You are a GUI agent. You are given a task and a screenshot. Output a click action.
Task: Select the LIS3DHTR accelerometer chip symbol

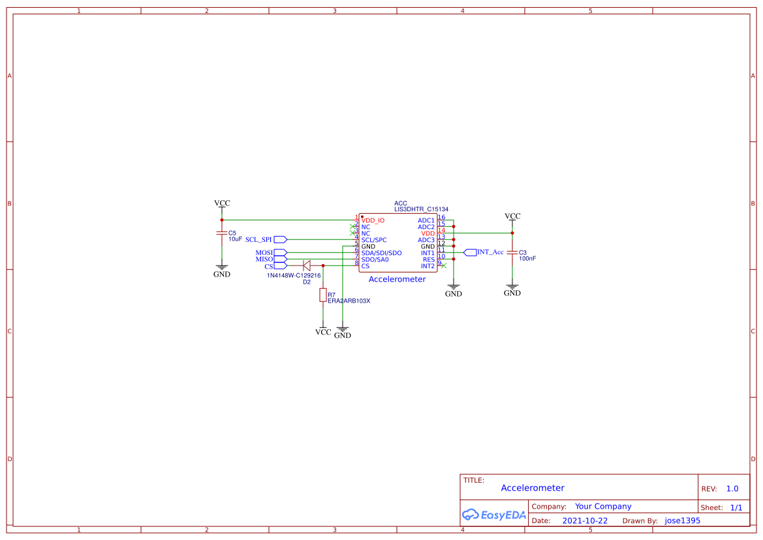pos(399,241)
